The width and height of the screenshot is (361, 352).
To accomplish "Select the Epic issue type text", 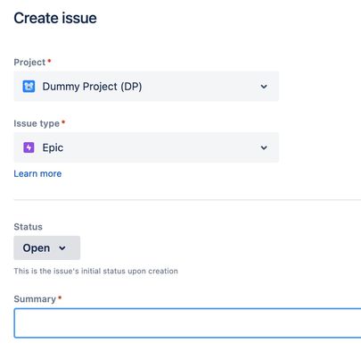I will (x=53, y=147).
